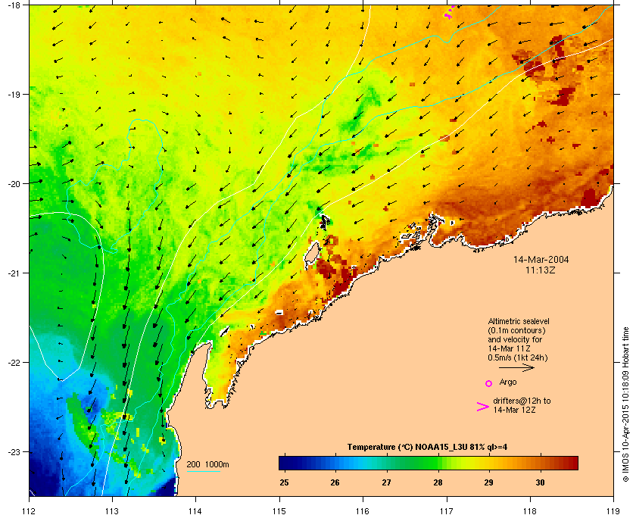Click the 25 colorbar tick label
The height and width of the screenshot is (515, 636).
pos(285,482)
